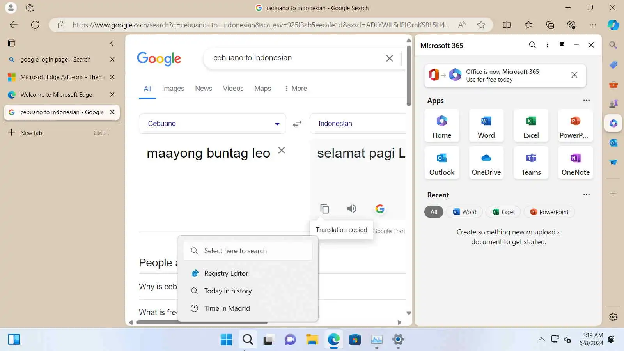Filter recent files by All
The image size is (624, 351).
[x=434, y=212]
